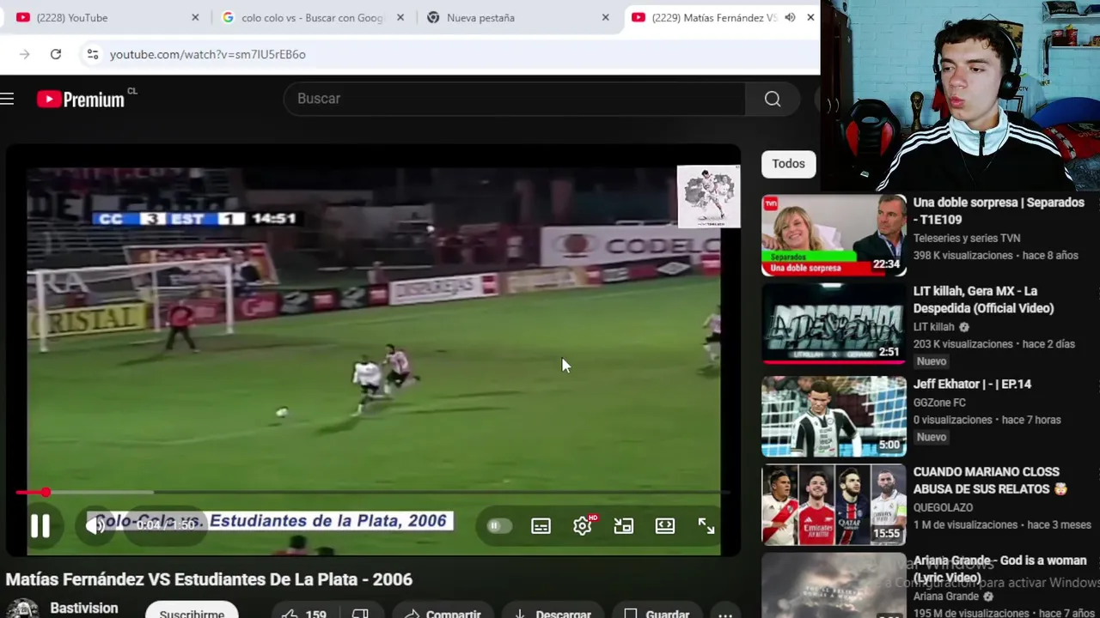Open Una doble sorpresa video thumbnail

pyautogui.click(x=834, y=235)
